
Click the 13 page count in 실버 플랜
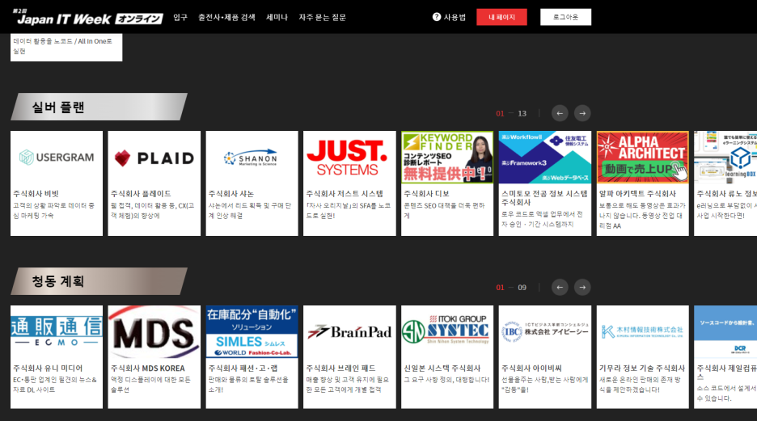tap(522, 114)
